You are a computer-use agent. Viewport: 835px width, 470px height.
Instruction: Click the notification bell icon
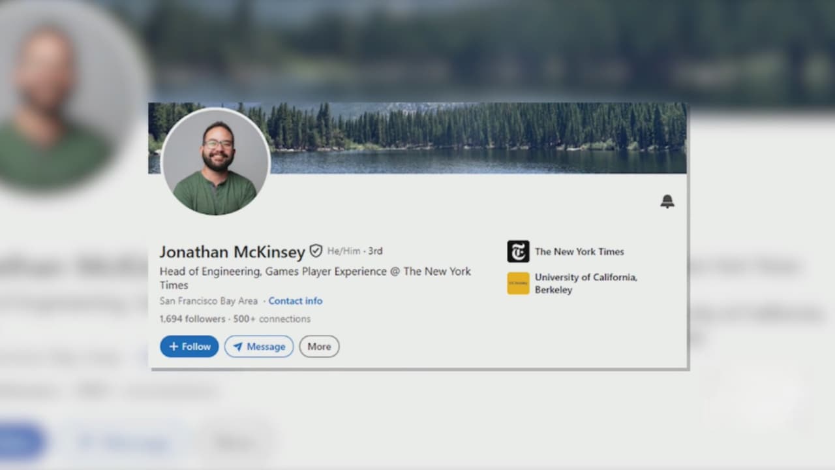point(667,202)
